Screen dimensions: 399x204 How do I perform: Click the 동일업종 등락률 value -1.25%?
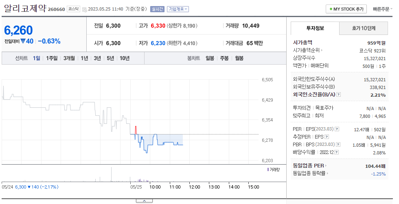coord(378,174)
